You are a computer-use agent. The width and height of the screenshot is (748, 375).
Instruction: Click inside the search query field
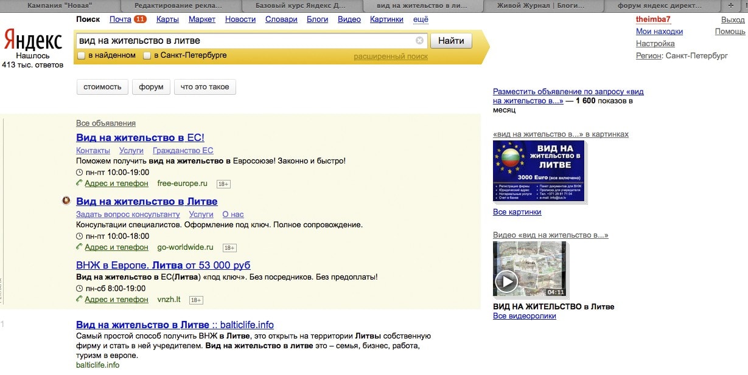coord(243,41)
